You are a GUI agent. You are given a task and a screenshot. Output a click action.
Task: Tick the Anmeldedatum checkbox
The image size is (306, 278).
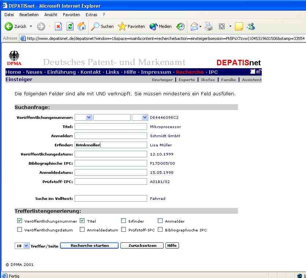[x=82, y=230]
